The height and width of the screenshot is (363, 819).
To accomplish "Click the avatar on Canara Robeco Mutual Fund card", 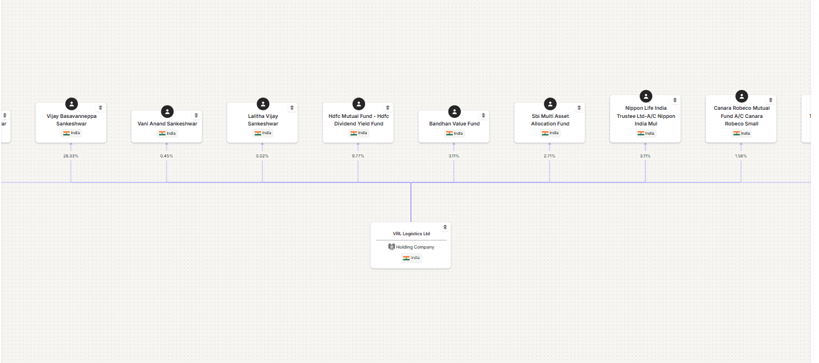I will pyautogui.click(x=741, y=96).
